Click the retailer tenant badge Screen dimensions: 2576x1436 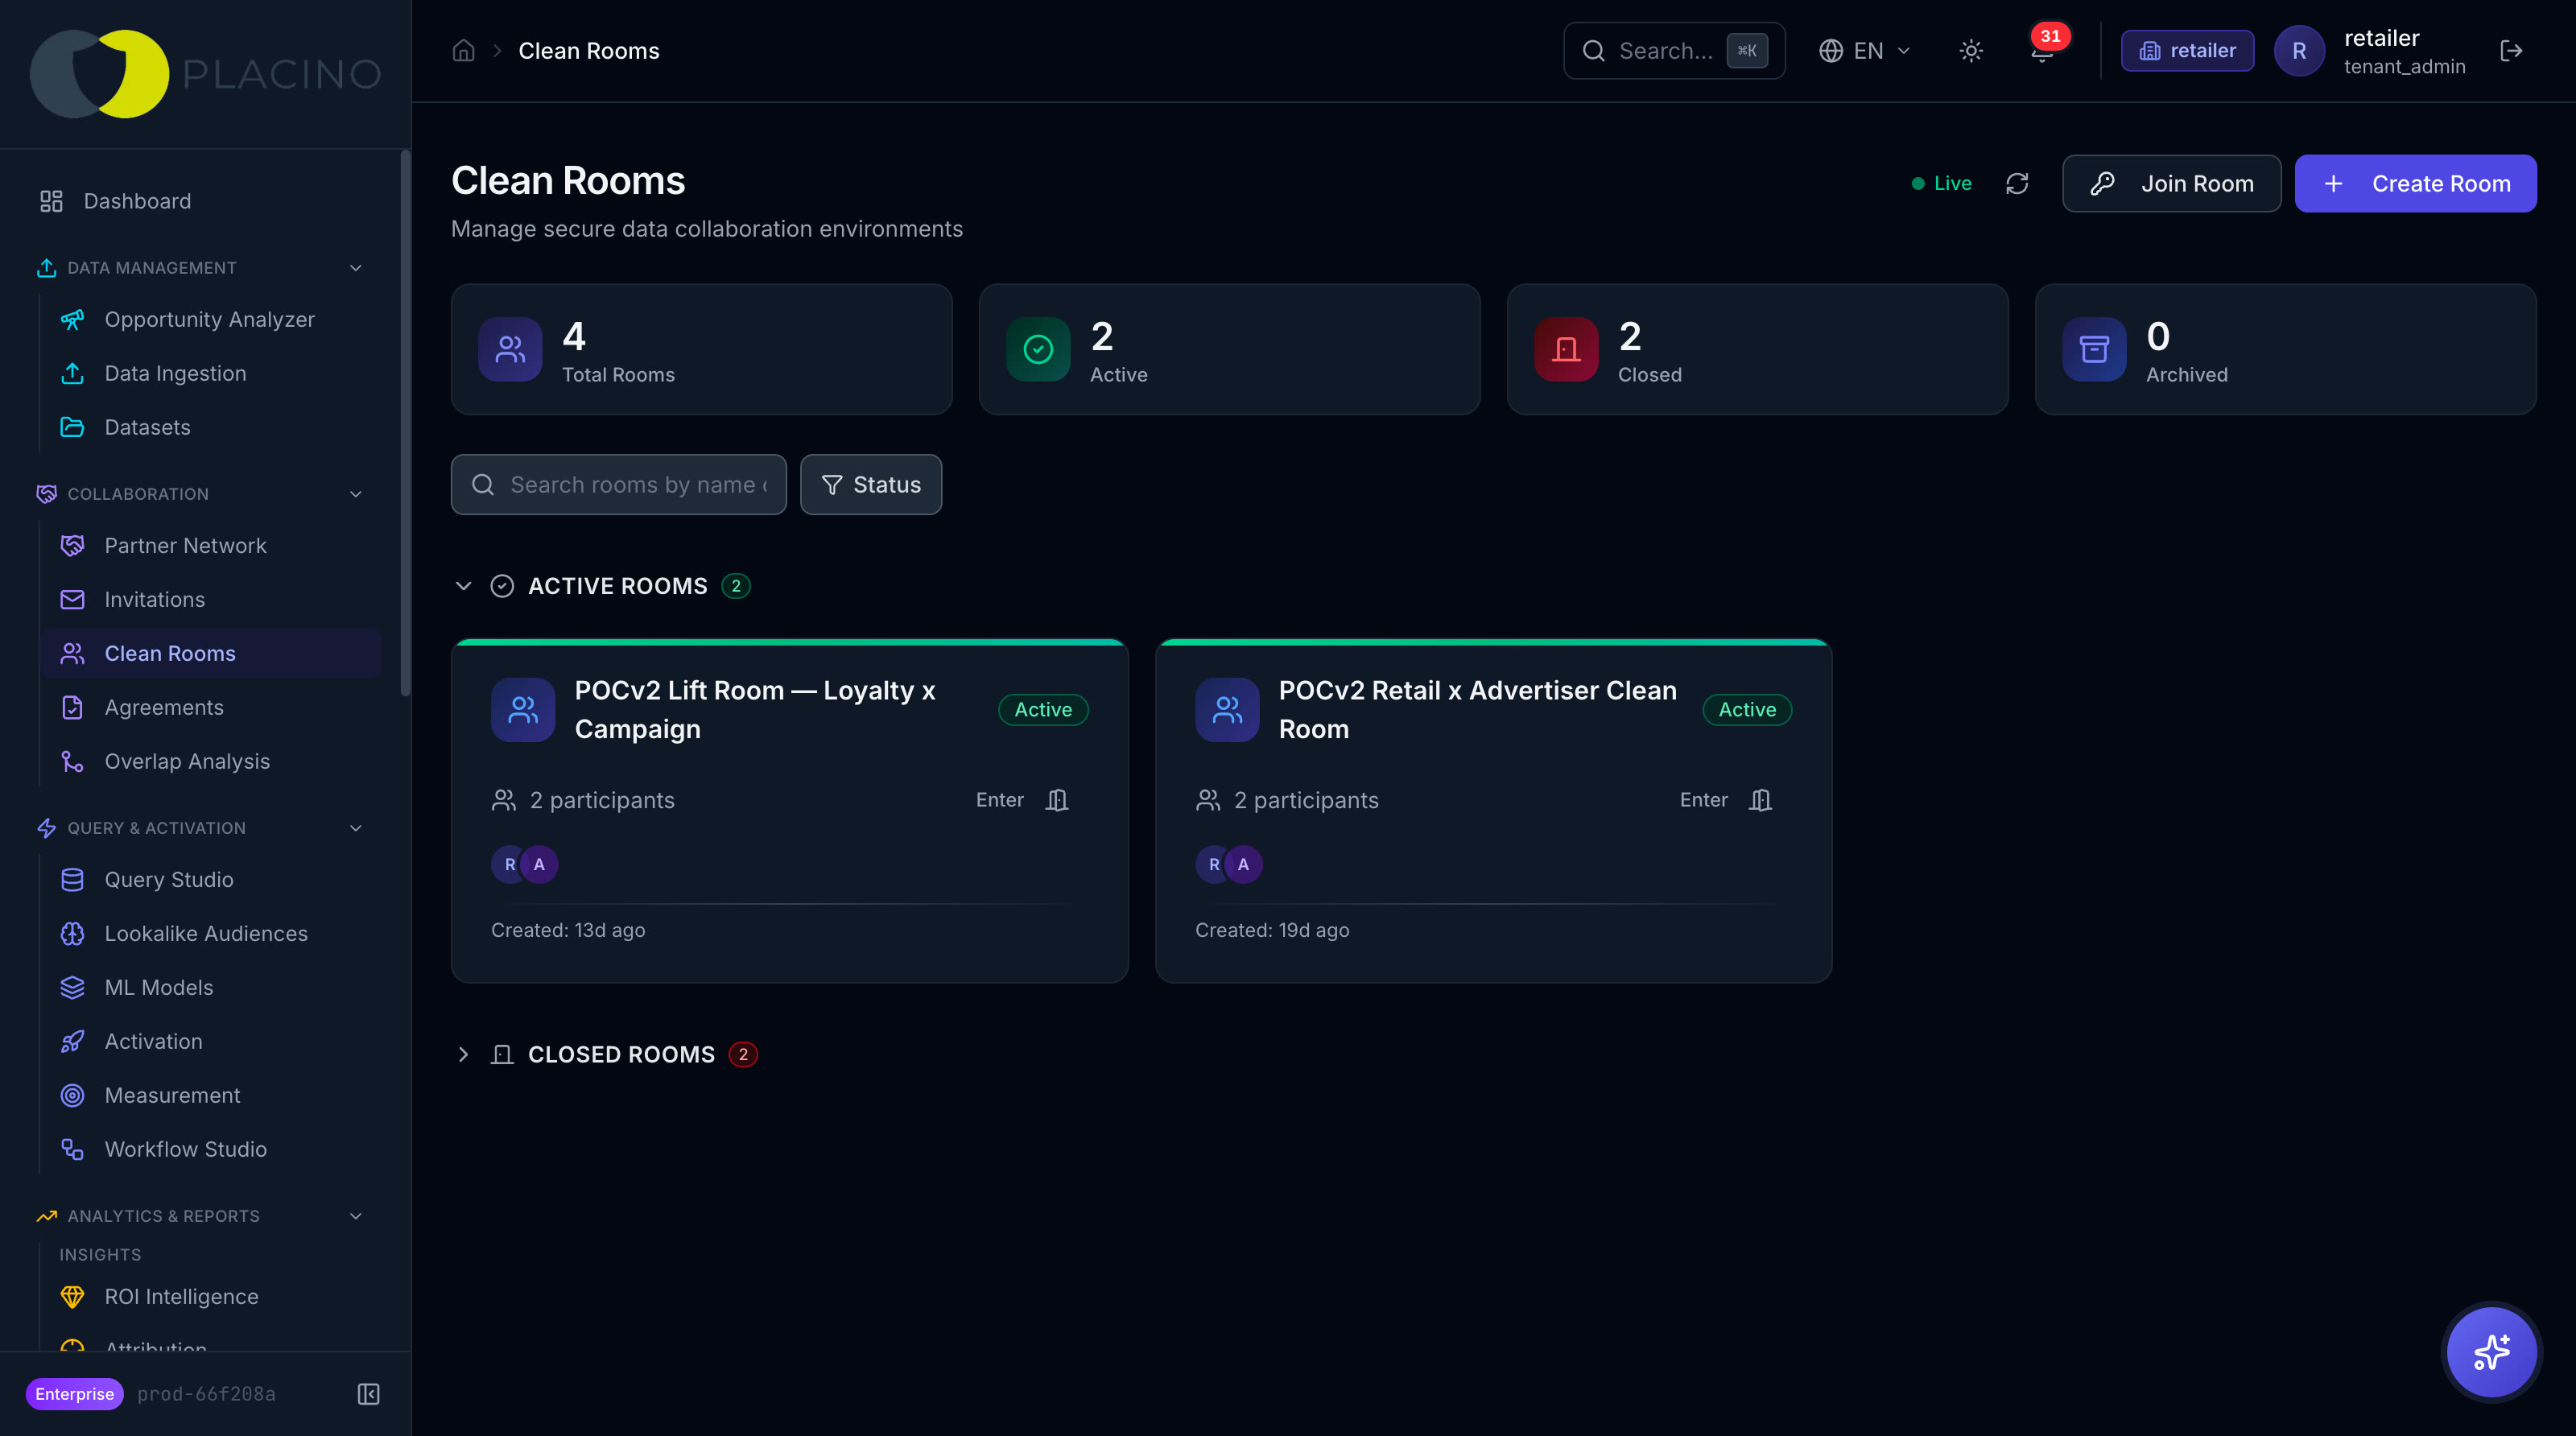2187,50
